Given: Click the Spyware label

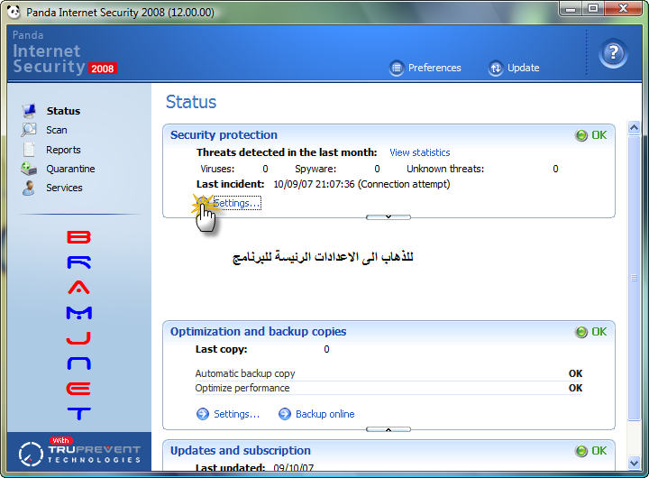Looking at the screenshot, I should (x=315, y=169).
